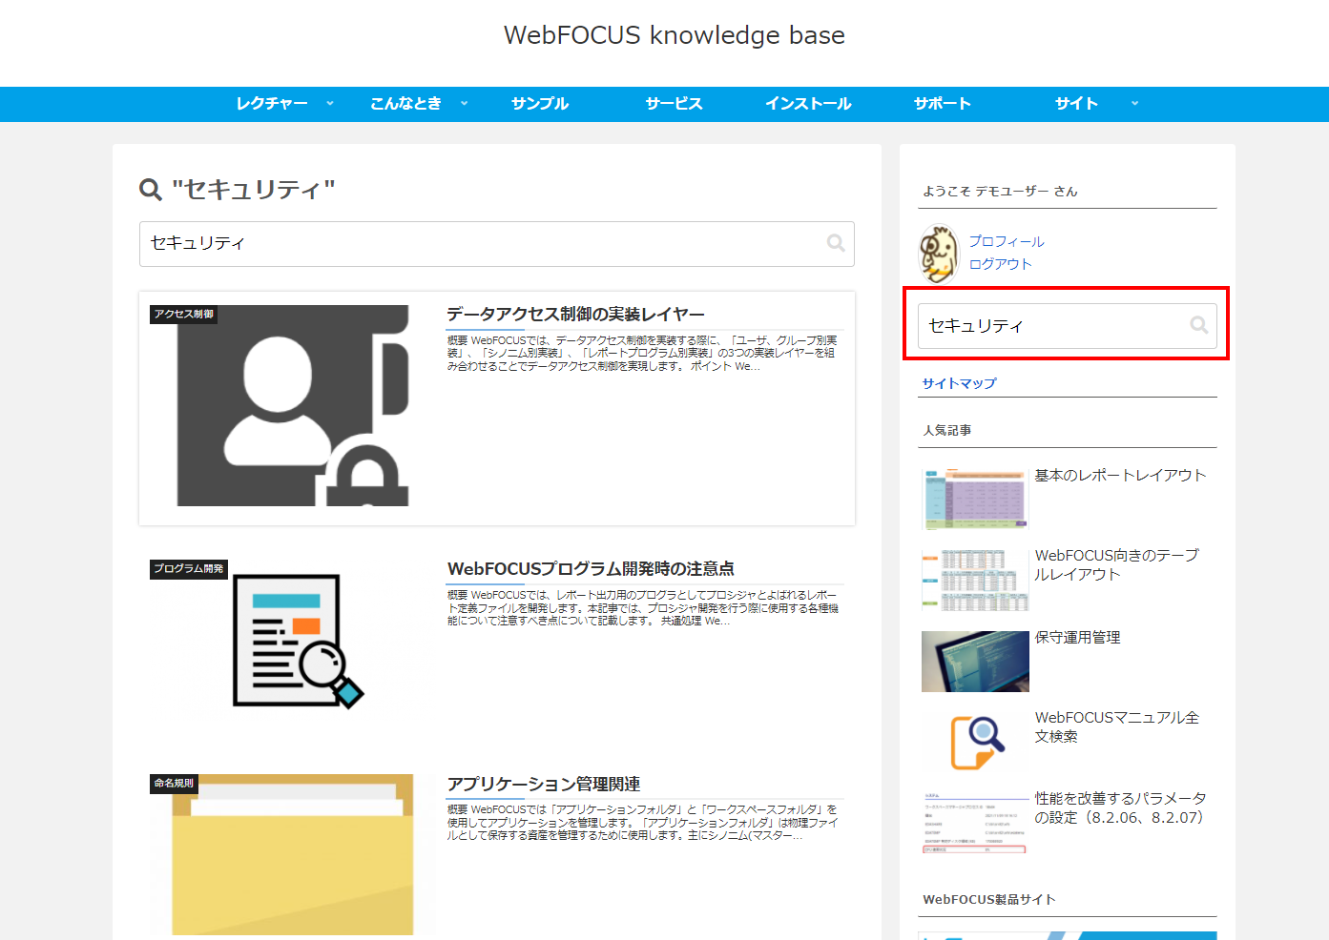Click the magnifier icon in the main search field
Viewport: 1329px width, 940px height.
[x=836, y=243]
